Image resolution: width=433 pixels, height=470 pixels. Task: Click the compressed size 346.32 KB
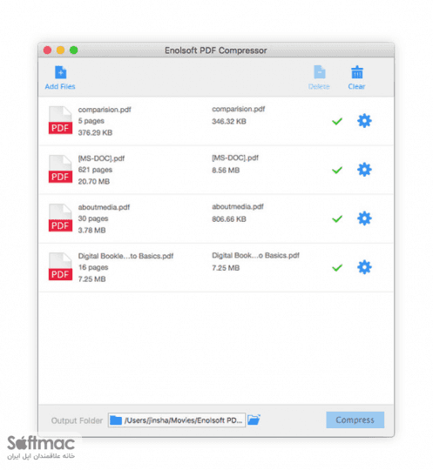click(x=229, y=121)
